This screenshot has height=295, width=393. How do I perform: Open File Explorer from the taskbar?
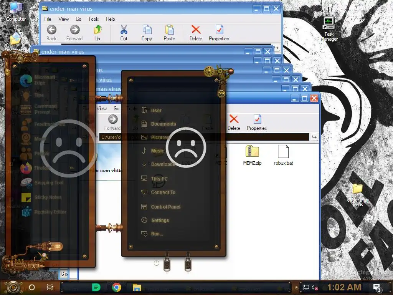(x=137, y=287)
